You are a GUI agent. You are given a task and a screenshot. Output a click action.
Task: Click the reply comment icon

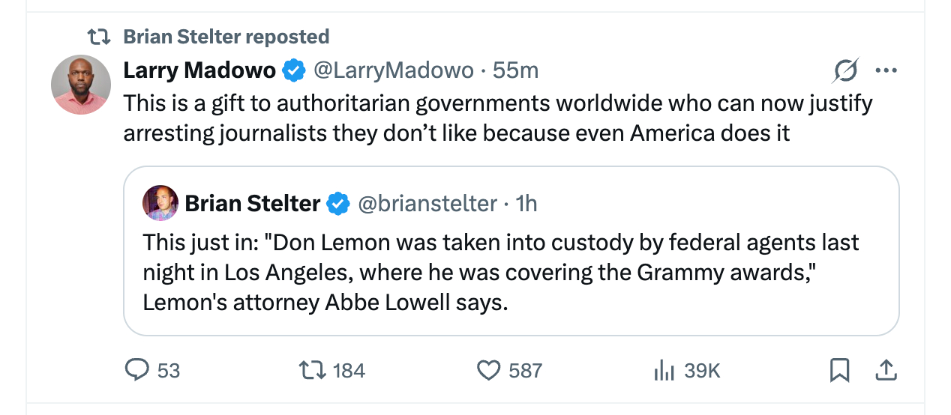[x=136, y=370]
